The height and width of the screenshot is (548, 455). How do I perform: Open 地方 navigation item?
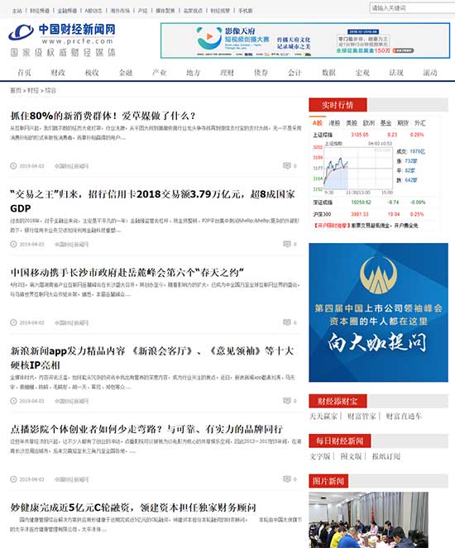(x=194, y=73)
